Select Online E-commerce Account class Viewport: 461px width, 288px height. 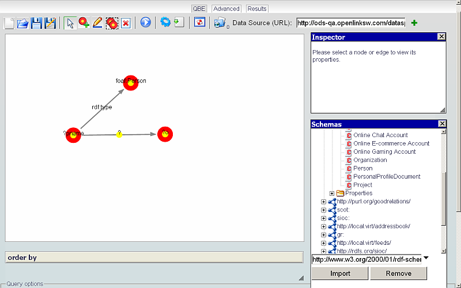(x=391, y=143)
